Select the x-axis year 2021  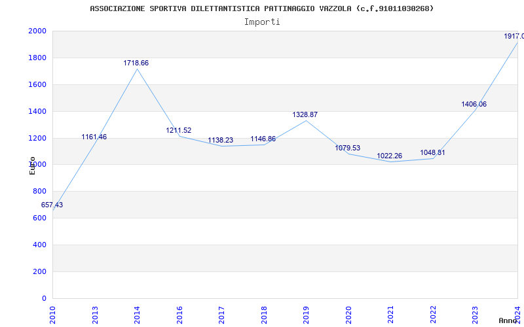390,315
